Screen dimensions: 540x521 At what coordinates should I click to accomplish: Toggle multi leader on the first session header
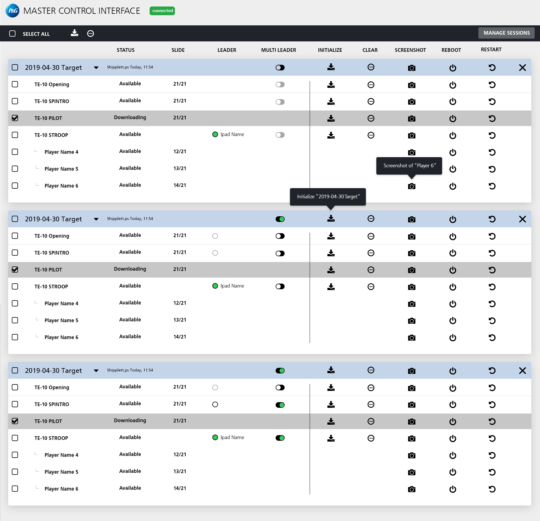tap(280, 68)
